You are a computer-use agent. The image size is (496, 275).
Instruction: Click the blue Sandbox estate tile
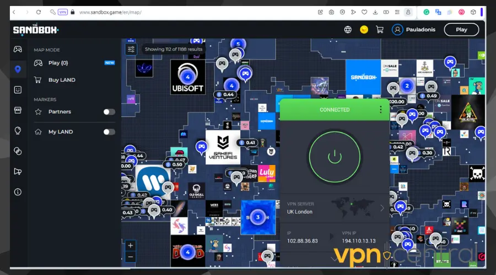tap(363, 77)
